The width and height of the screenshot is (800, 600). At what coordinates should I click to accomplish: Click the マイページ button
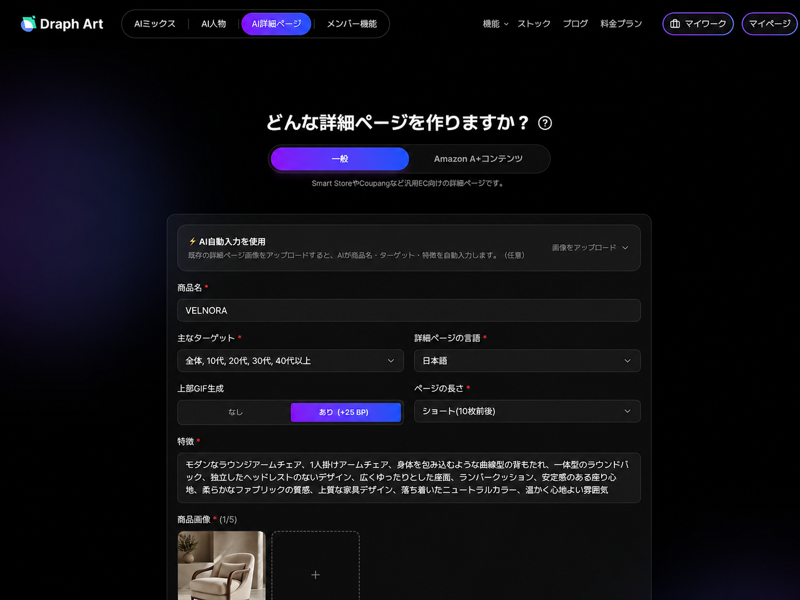point(770,24)
